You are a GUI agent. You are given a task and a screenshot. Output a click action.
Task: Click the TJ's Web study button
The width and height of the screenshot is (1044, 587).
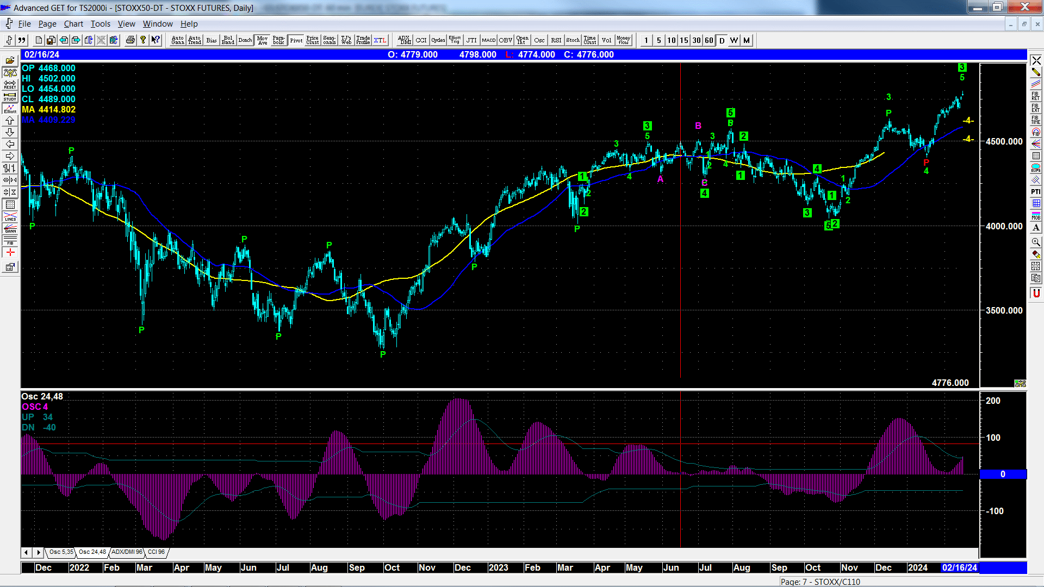pyautogui.click(x=346, y=40)
